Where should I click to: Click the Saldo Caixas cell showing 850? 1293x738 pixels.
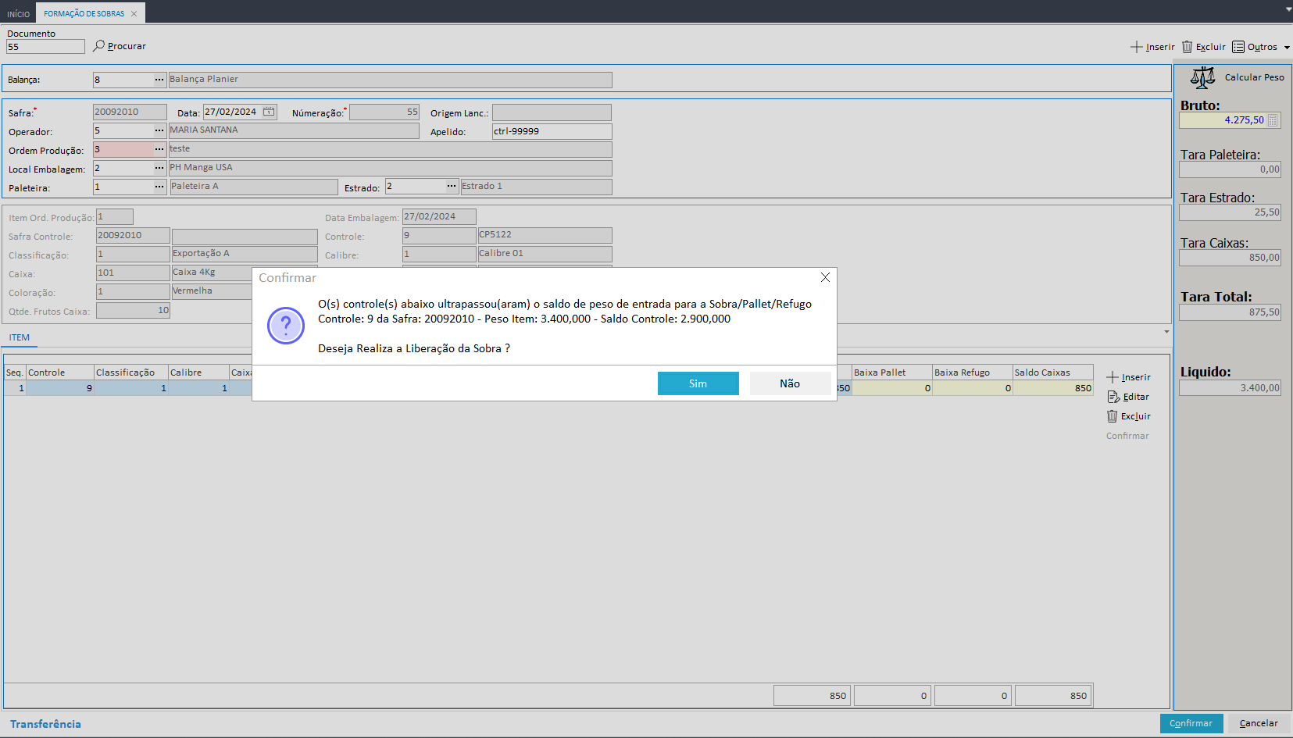(1053, 388)
